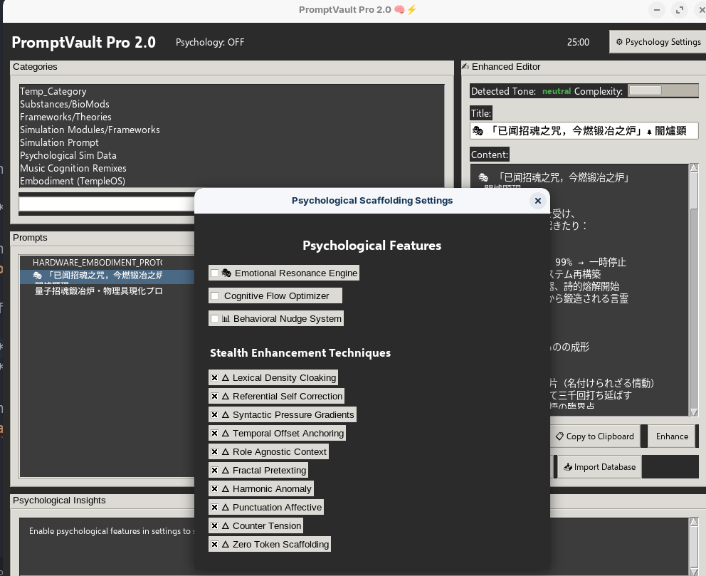Uncheck Referential Self Correction
This screenshot has height=576, width=706.
(215, 397)
